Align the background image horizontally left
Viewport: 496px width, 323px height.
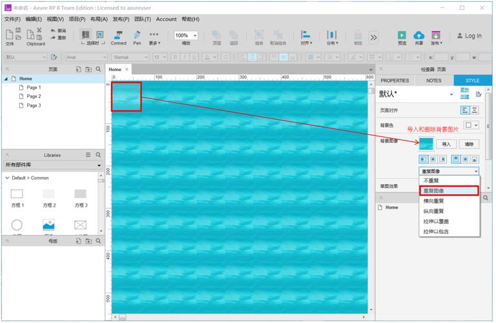pos(423,160)
